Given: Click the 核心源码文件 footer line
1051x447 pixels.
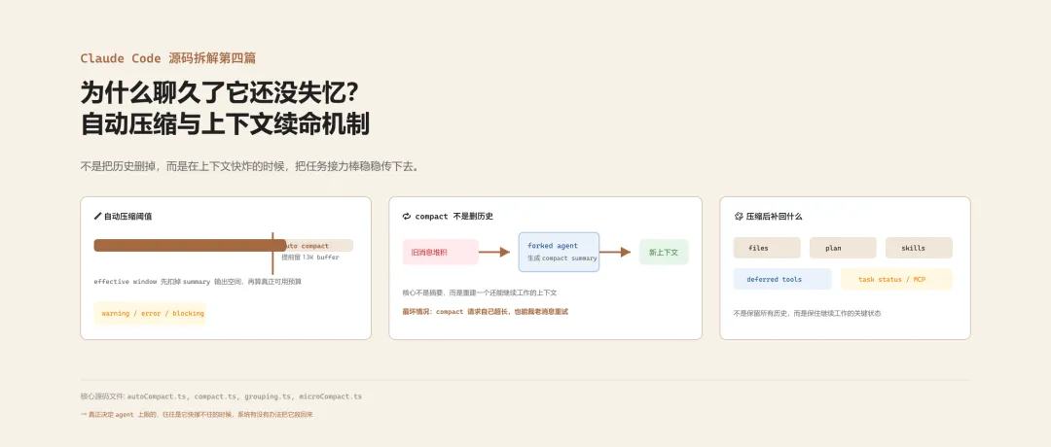Looking at the screenshot, I should pos(221,396).
